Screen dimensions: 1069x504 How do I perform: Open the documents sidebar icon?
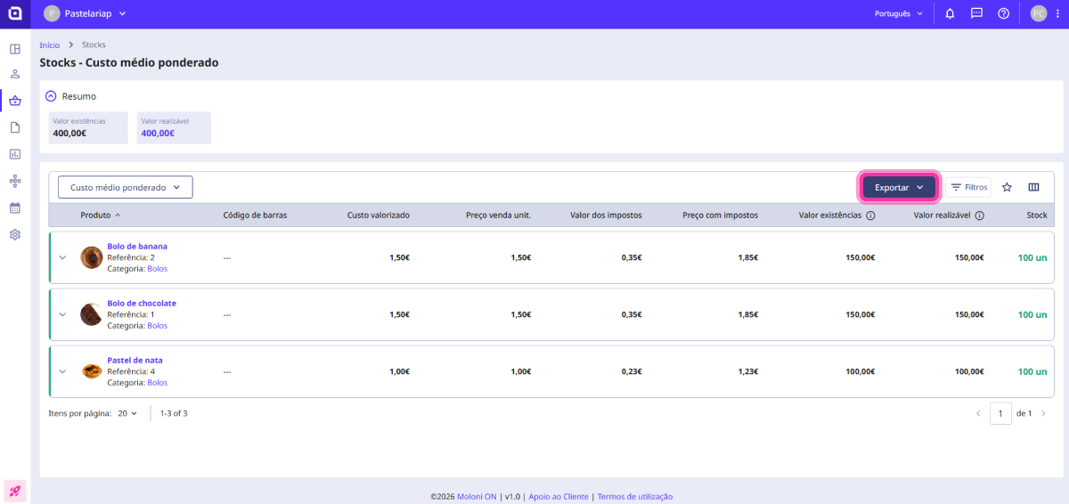point(15,127)
